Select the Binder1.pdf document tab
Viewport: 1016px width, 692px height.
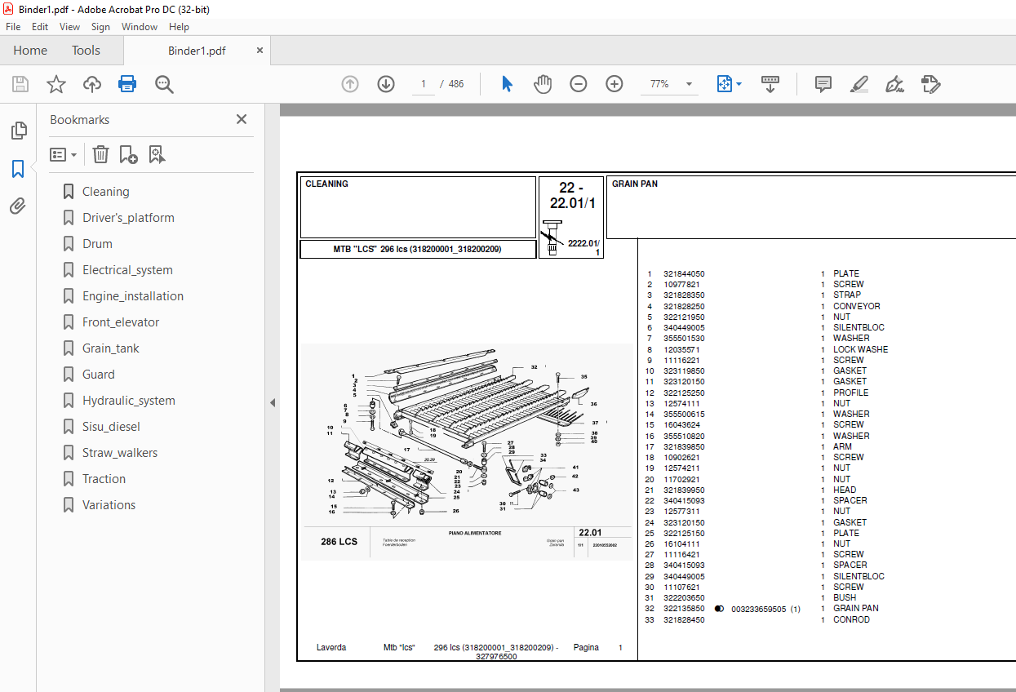point(197,51)
